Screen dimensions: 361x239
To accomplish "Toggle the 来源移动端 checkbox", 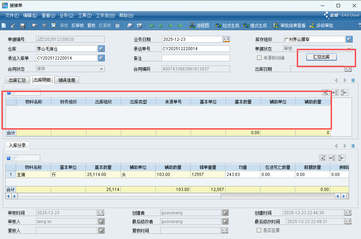I will pyautogui.click(x=259, y=58).
